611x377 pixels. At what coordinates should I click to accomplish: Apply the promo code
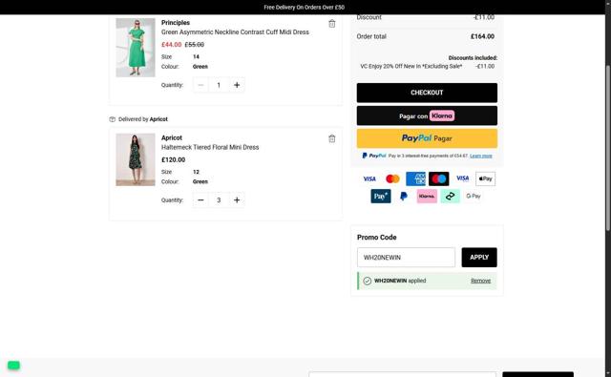479,258
